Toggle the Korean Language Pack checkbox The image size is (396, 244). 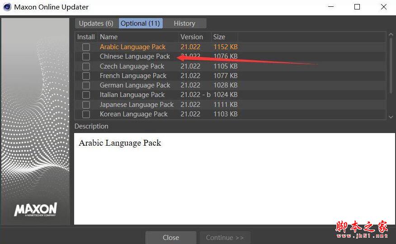pyautogui.click(x=86, y=114)
